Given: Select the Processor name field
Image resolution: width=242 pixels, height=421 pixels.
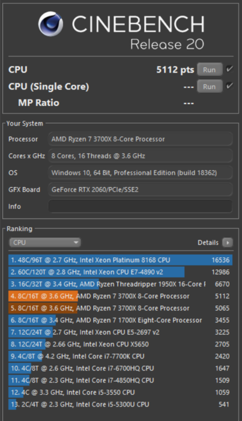Looking at the screenshot, I should 141,139.
